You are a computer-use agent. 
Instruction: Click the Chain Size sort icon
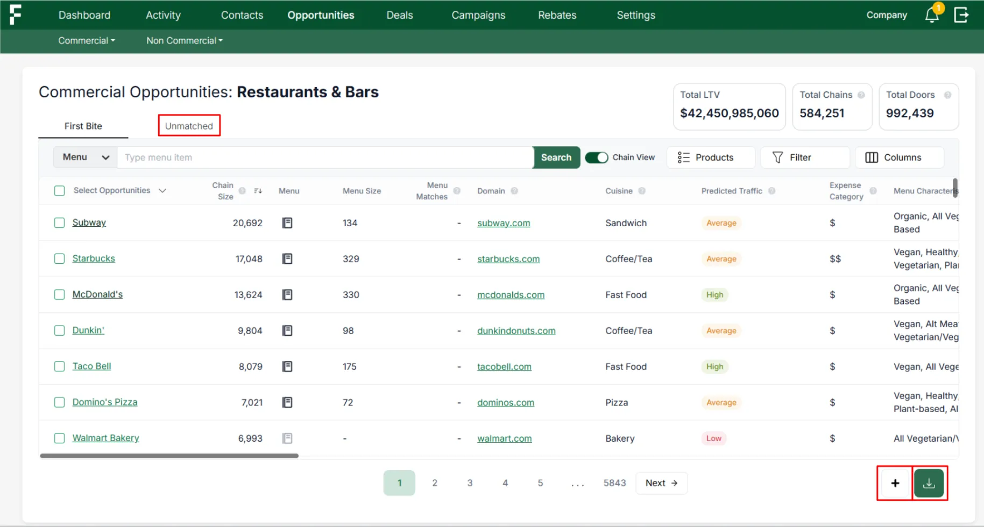coord(258,191)
